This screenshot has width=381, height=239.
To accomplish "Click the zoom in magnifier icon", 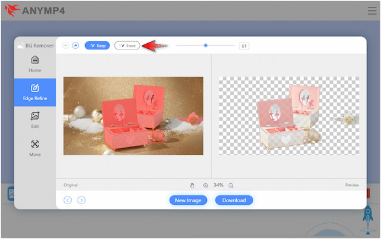I will (206, 186).
